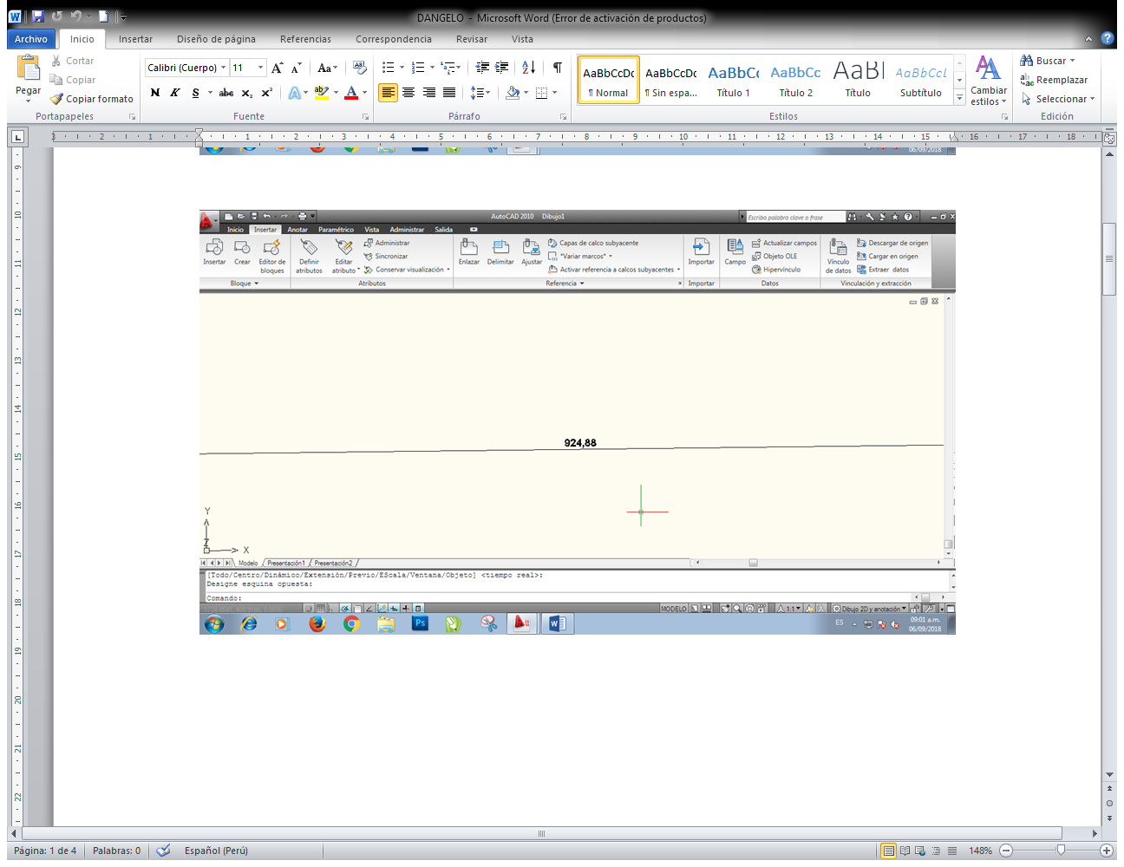This screenshot has height=867, width=1124.
Task: Open the Fuente dialog launcher
Action: point(365,116)
